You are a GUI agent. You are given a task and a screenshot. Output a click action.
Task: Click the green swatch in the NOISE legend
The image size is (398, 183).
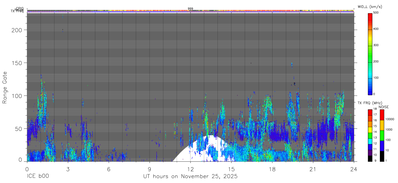tap(382, 136)
